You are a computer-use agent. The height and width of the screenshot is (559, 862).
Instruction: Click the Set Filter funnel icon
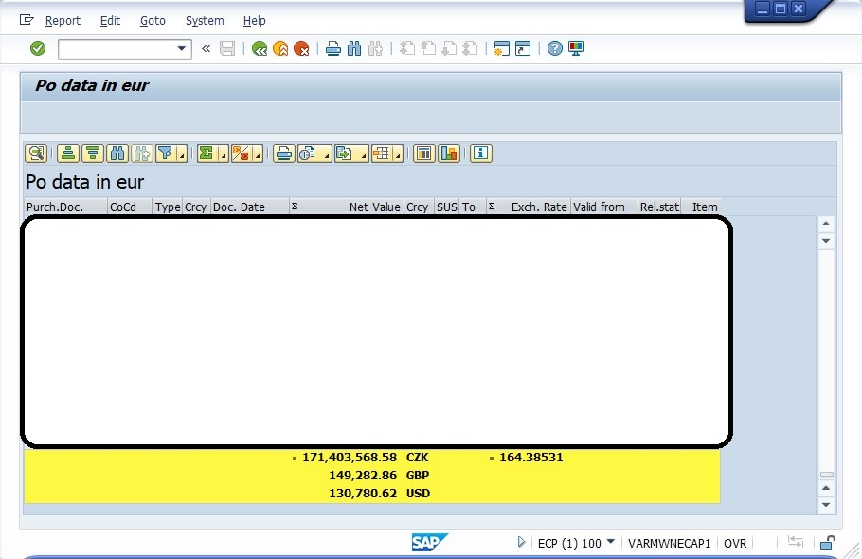[x=165, y=153]
